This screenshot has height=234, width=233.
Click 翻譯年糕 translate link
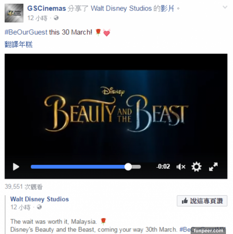18,44
